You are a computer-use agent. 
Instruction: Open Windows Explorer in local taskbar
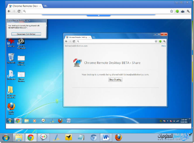pyautogui.click(x=19, y=137)
